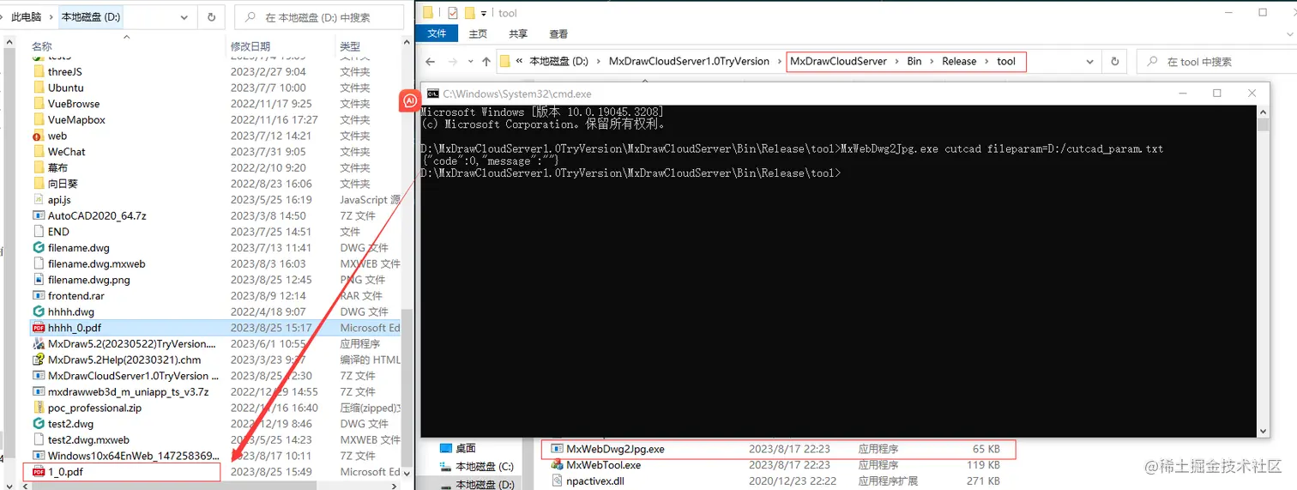Open the address history dropdown in tool window
The width and height of the screenshot is (1297, 490).
point(1090,62)
